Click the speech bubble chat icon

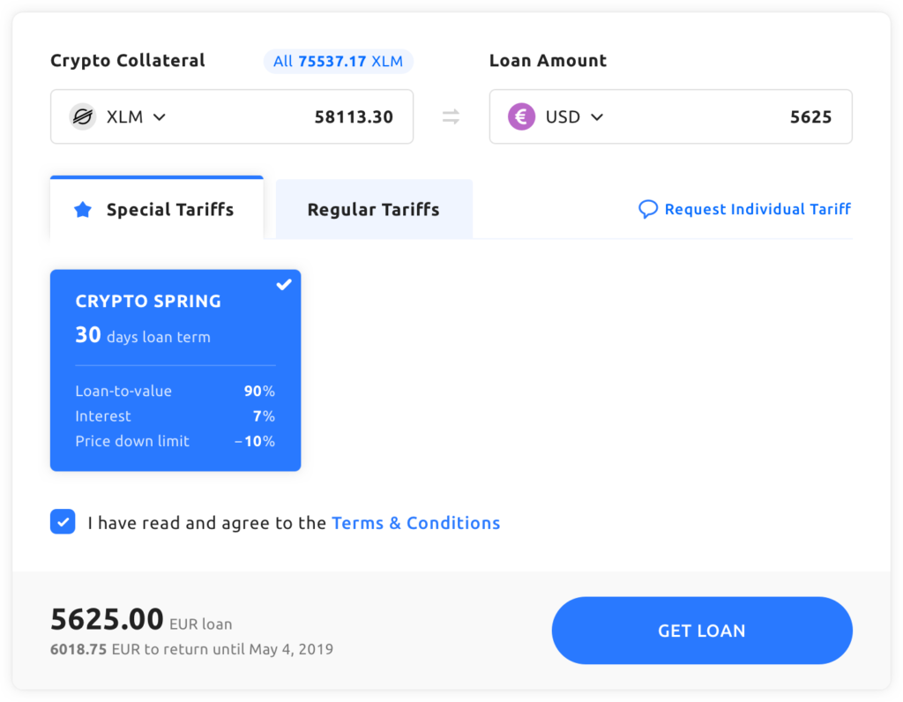[x=648, y=209]
